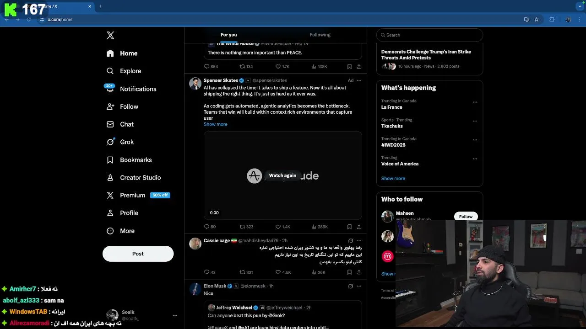586x329 pixels.
Task: Open Profile from the sidebar
Action: click(x=122, y=213)
